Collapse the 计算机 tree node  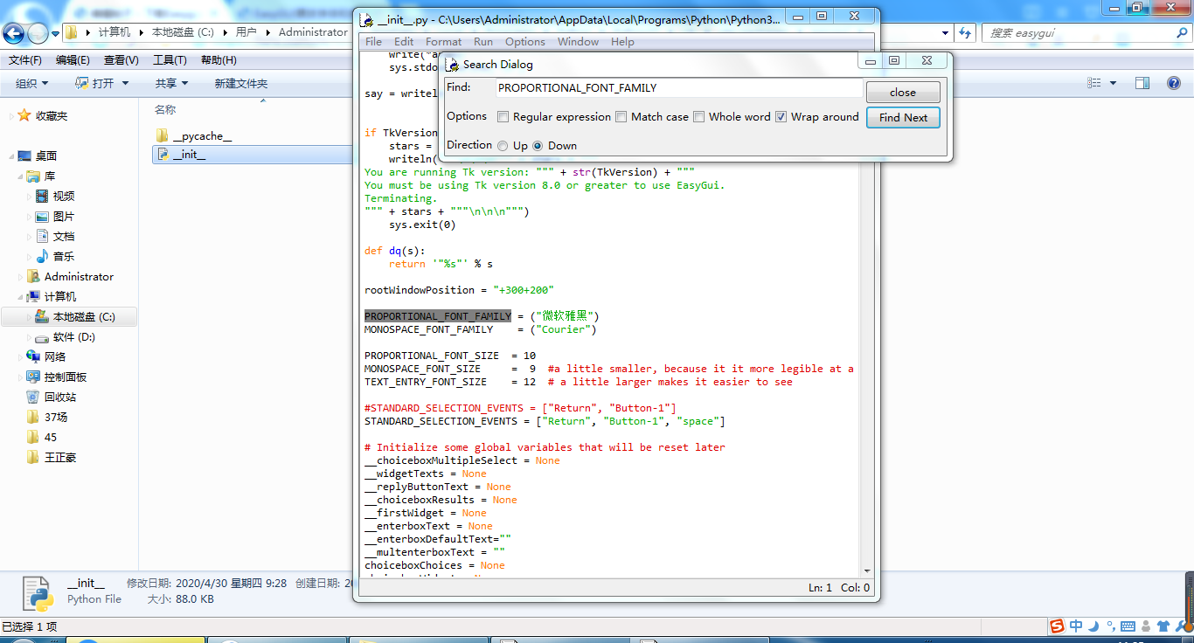point(20,297)
